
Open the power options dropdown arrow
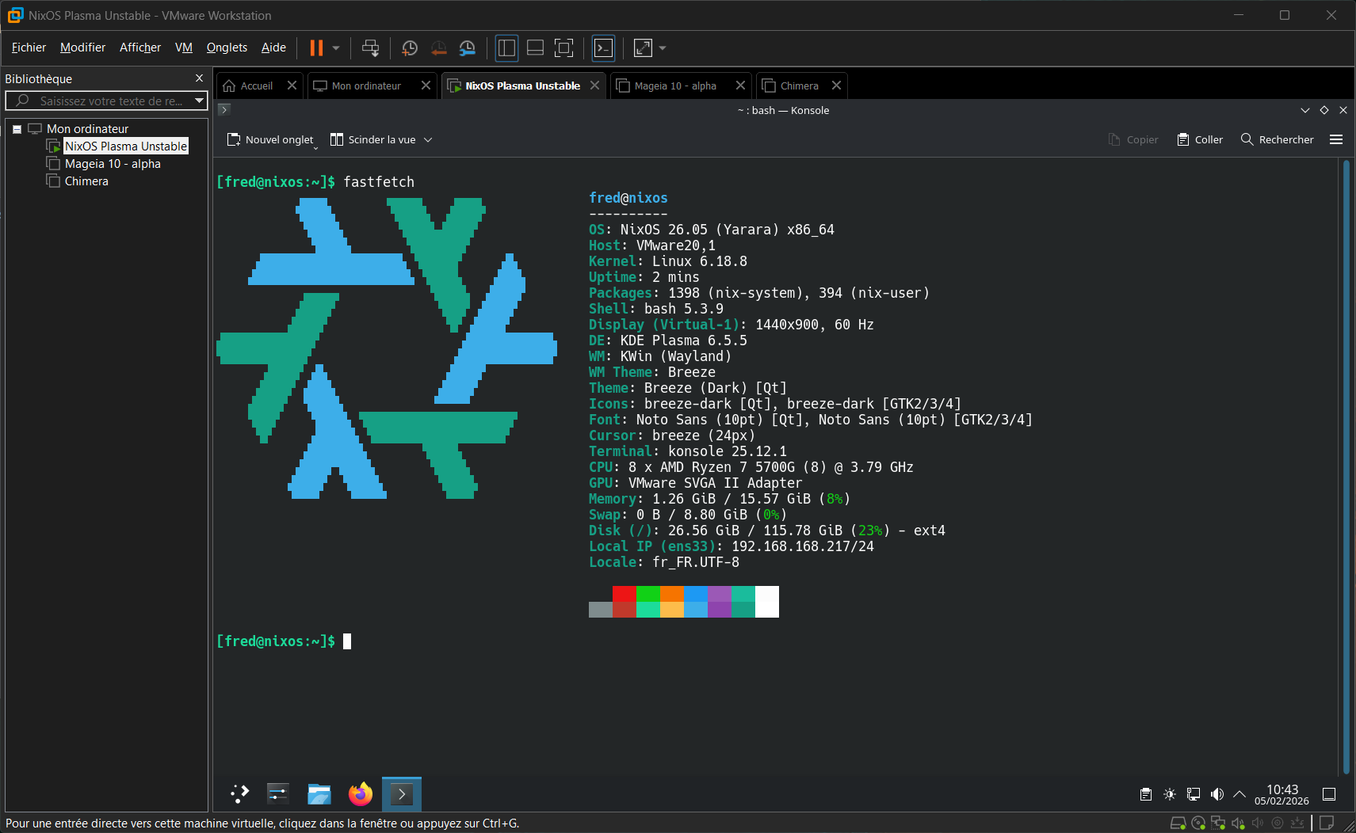point(336,48)
